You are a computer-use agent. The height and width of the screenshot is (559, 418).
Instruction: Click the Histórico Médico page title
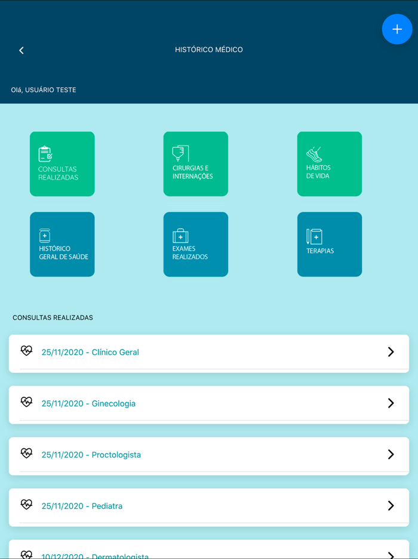click(209, 50)
